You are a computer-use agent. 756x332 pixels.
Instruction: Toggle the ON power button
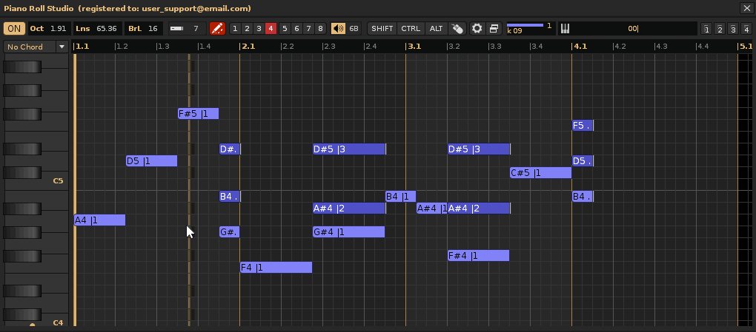[14, 29]
